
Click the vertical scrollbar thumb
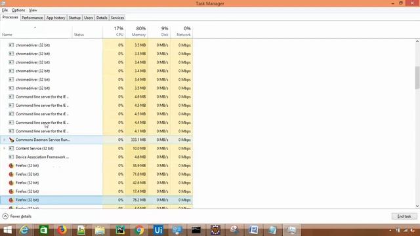pos(417,77)
